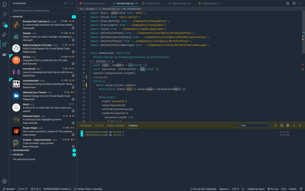Open gear settings for Material Icon Theme
The width and height of the screenshot is (305, 191).
(73, 99)
